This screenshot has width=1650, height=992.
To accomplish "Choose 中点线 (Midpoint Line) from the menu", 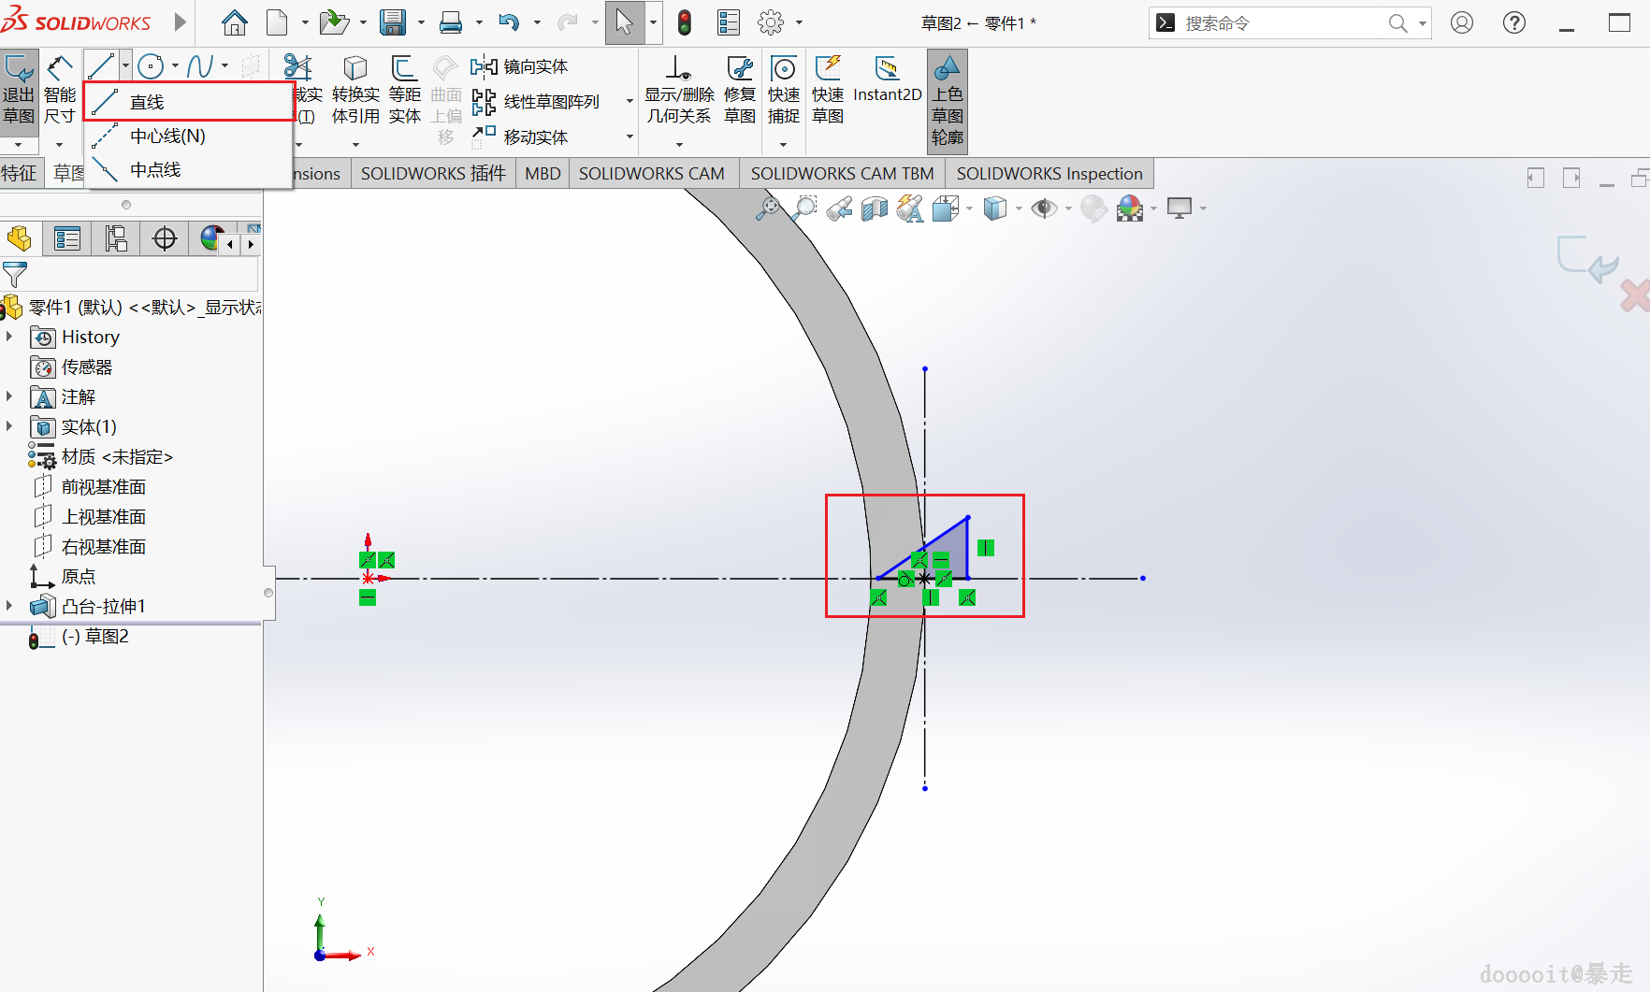I will (x=189, y=170).
